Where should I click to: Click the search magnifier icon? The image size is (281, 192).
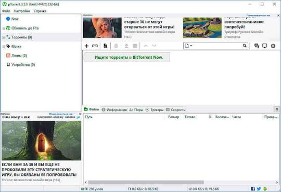coord(245,46)
